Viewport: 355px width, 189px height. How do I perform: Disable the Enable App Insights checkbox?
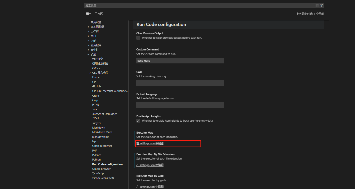coord(138,121)
